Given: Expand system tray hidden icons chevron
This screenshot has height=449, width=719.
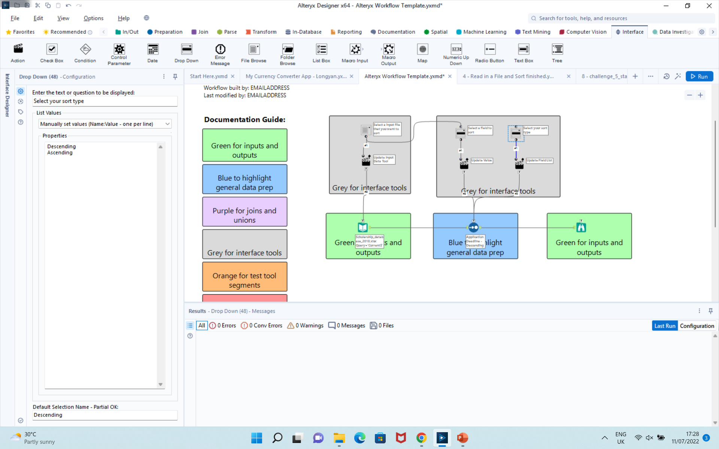Looking at the screenshot, I should pos(604,438).
